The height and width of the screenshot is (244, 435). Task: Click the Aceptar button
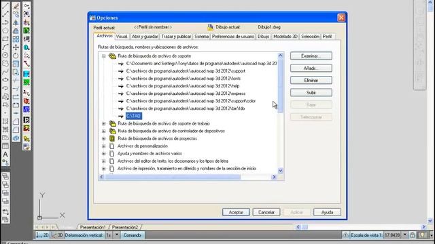[x=236, y=212]
